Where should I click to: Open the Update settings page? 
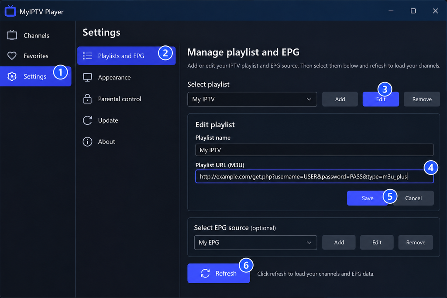click(x=126, y=120)
